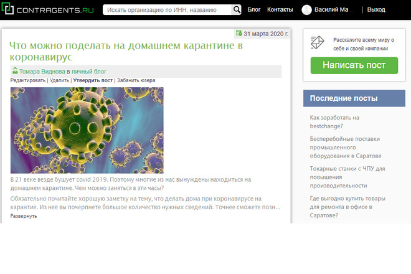Screen dimensions: 411x274
Task: Click the coronavirus post image
Action: pos(87,130)
